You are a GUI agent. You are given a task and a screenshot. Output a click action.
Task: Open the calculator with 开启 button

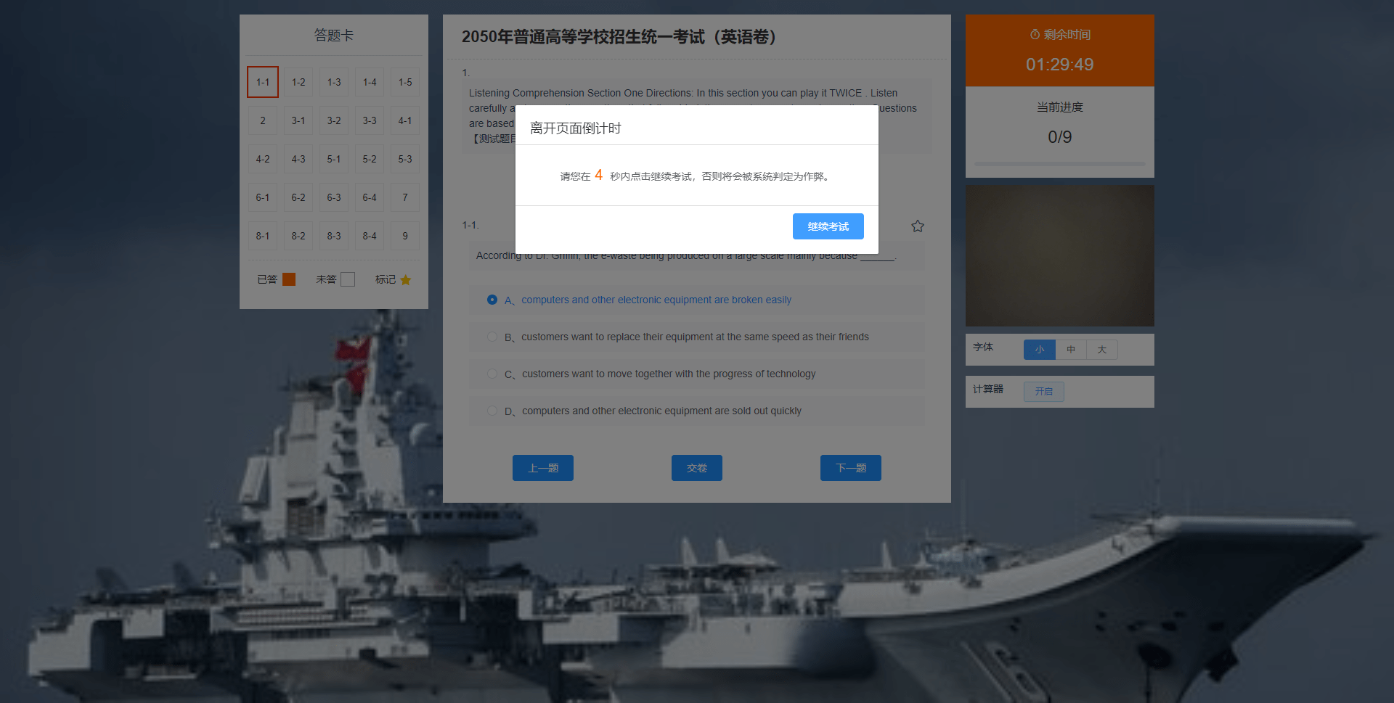click(1044, 392)
